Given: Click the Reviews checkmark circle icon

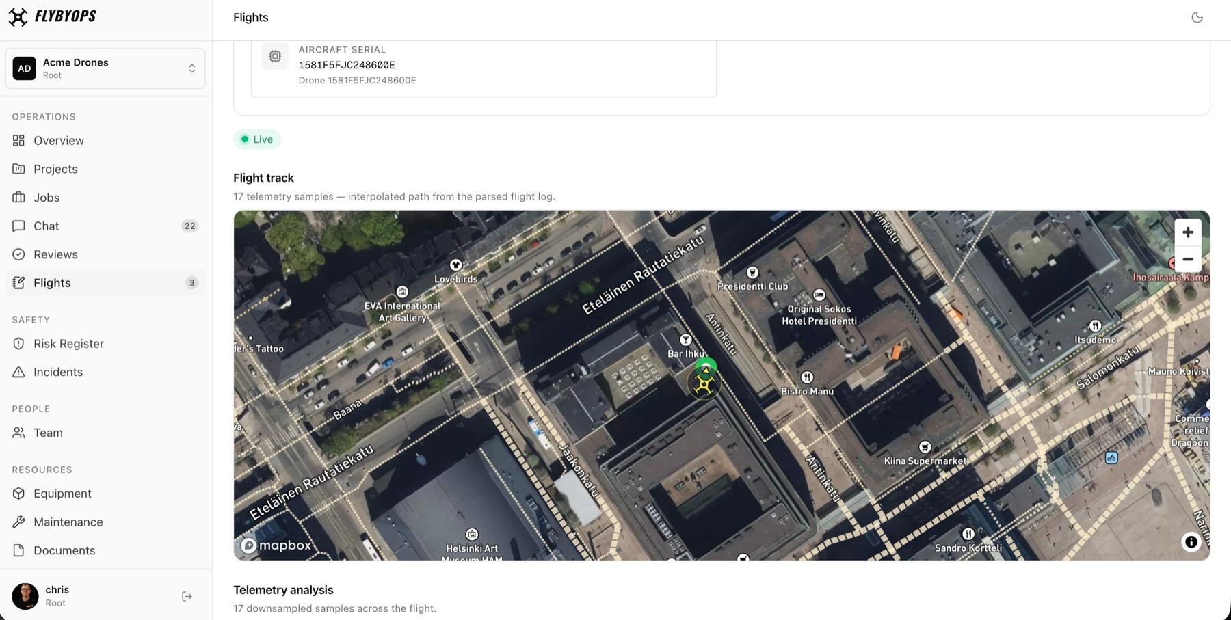Looking at the screenshot, I should coord(18,254).
